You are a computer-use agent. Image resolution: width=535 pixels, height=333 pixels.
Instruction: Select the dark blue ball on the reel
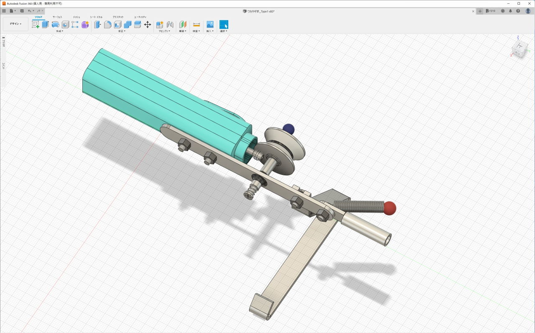(x=288, y=129)
